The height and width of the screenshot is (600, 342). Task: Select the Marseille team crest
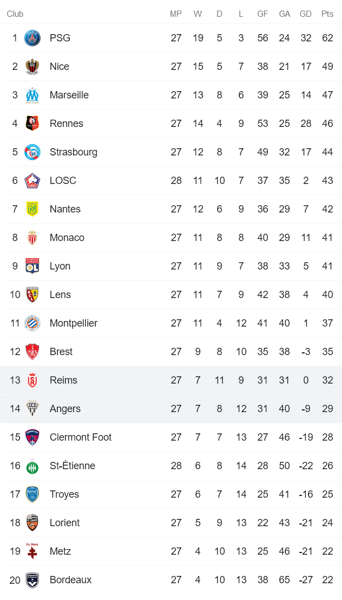(x=32, y=95)
